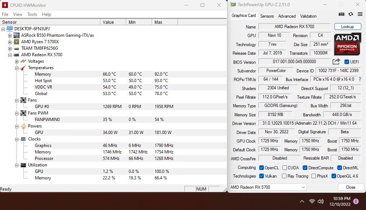The width and height of the screenshot is (366, 210).
Task: Open the GPU selection dropdown in GPU-Z
Action: [x=268, y=187]
